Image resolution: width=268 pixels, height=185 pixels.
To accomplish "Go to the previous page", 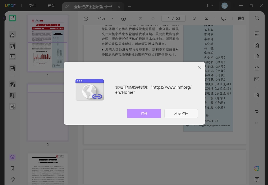I will (153, 19).
